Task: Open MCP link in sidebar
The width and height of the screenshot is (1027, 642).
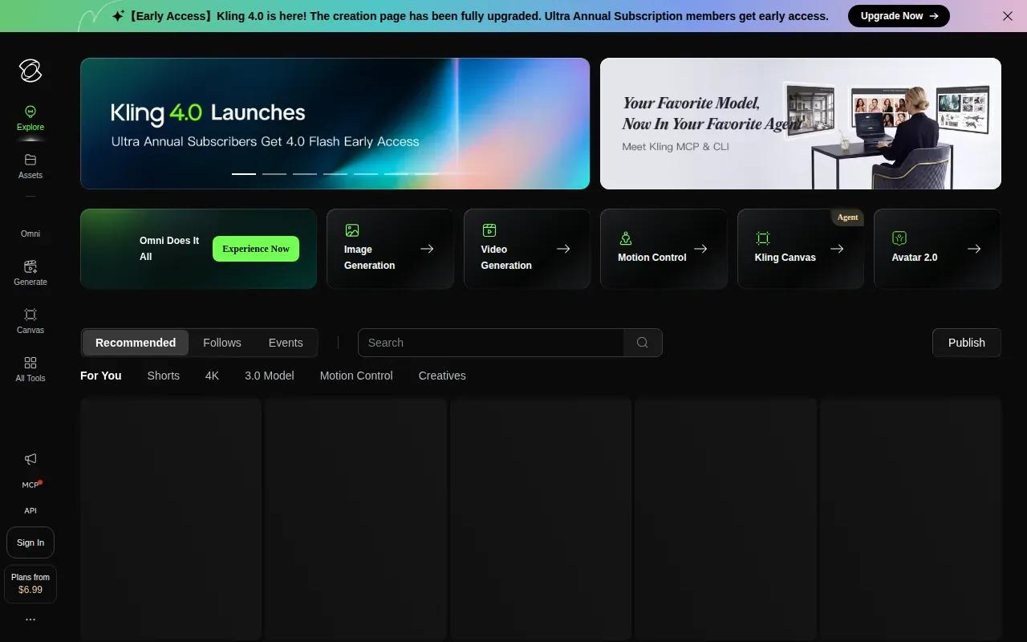Action: click(30, 485)
